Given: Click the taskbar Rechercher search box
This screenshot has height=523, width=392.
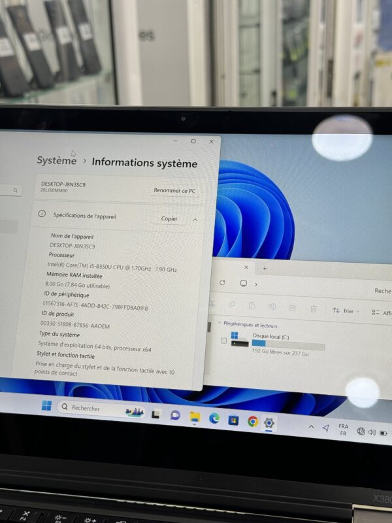Looking at the screenshot, I should pos(101,409).
